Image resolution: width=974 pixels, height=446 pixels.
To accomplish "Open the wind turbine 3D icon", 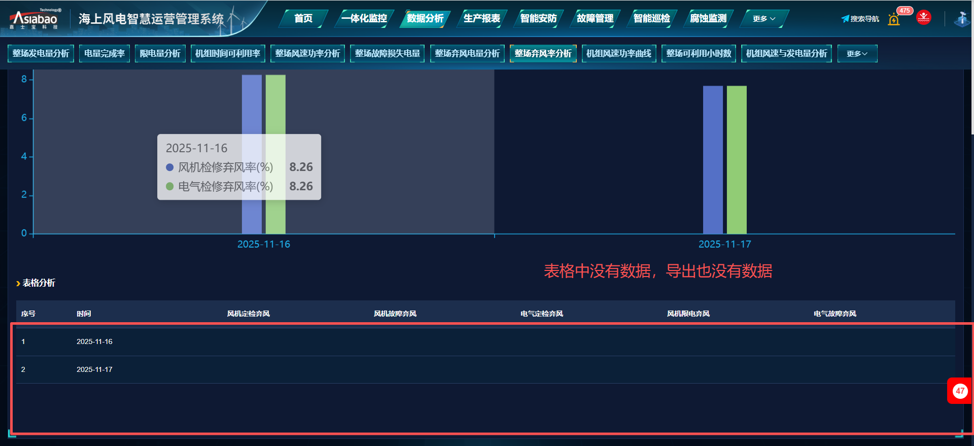I will pos(961,19).
